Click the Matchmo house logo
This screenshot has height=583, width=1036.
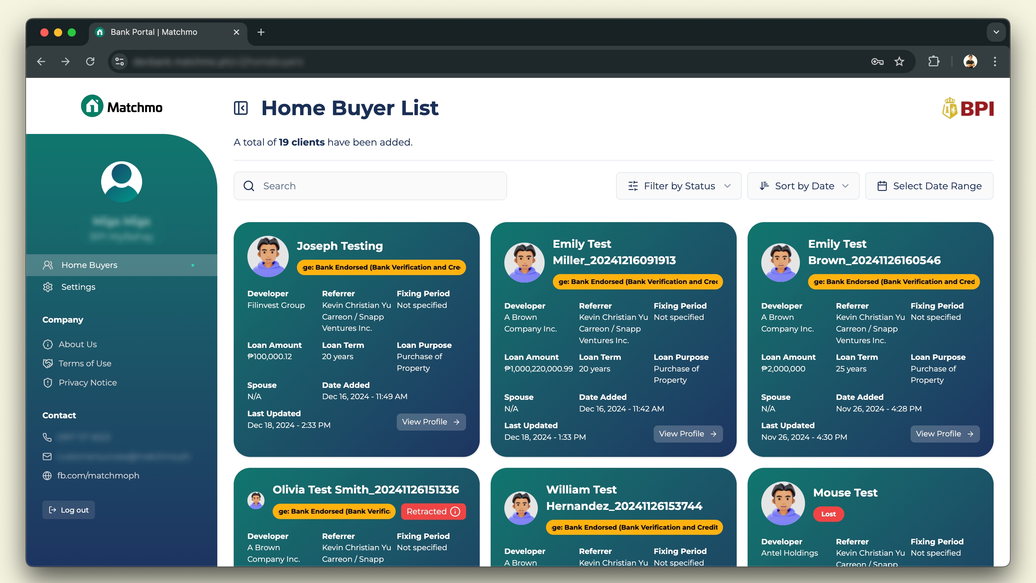pos(92,107)
